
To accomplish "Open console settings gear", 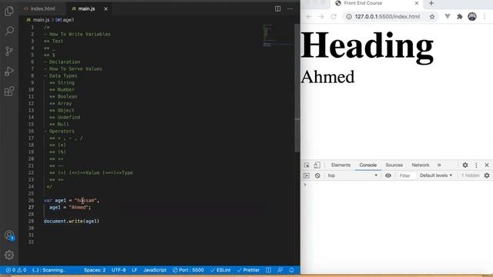I will click(487, 175).
